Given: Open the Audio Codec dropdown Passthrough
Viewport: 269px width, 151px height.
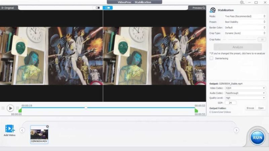Looking at the screenshot, I should 245,93.
